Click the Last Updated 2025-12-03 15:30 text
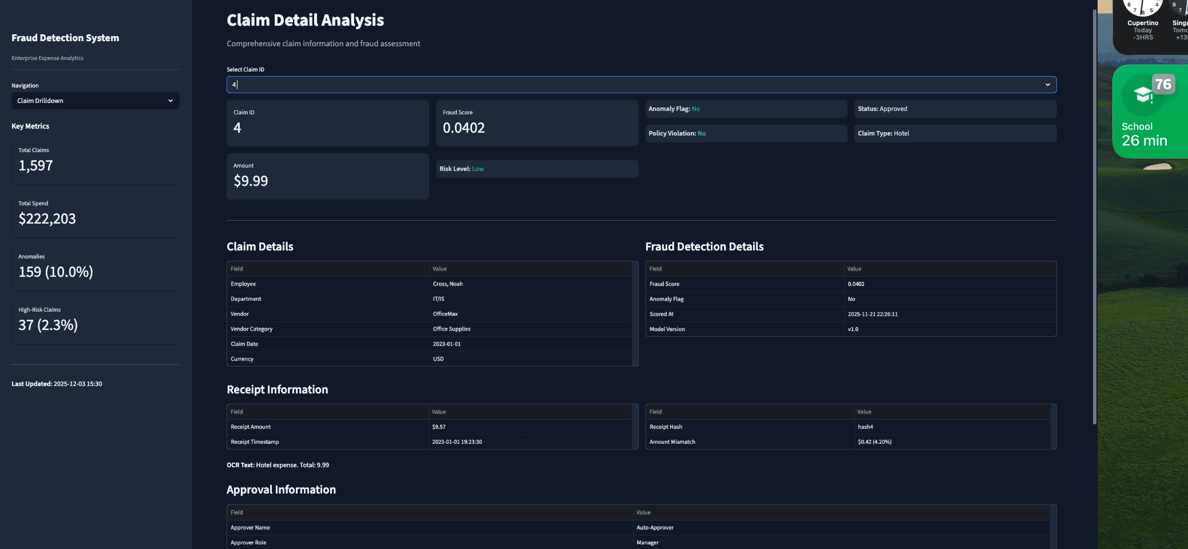This screenshot has height=549, width=1188. tap(57, 384)
